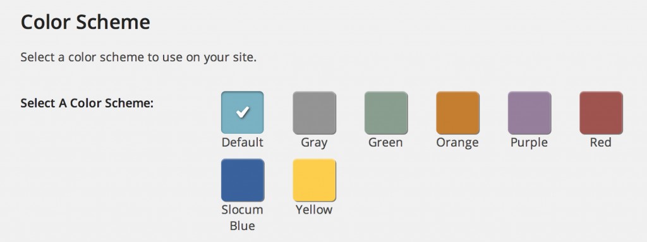
Task: Click the "Default" text label
Action: [x=242, y=142]
